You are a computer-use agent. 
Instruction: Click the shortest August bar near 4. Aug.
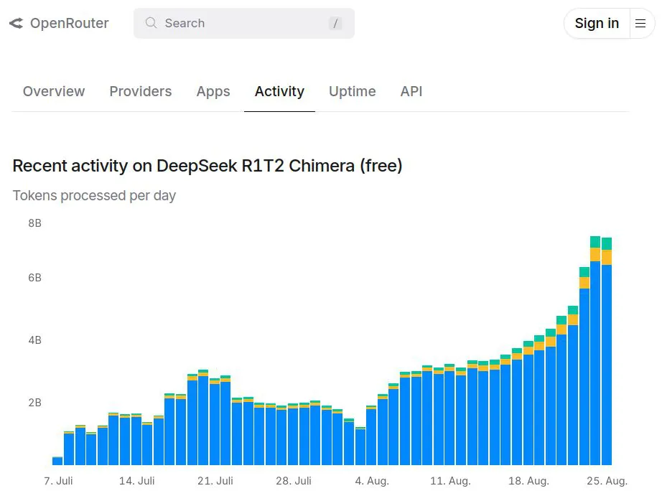coord(360,446)
